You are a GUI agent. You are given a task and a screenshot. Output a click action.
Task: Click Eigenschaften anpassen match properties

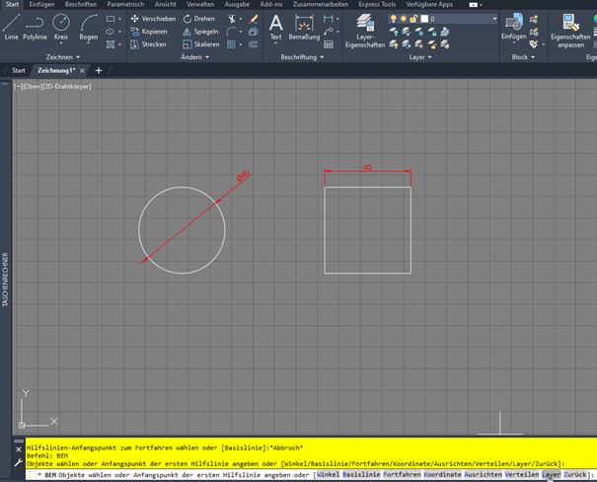coord(570,31)
